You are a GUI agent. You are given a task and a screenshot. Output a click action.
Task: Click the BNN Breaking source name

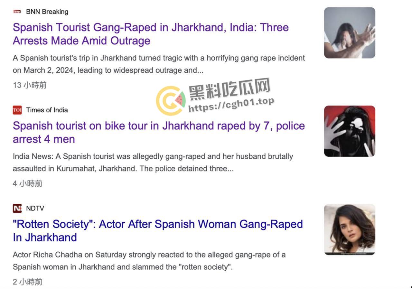pyautogui.click(x=47, y=12)
